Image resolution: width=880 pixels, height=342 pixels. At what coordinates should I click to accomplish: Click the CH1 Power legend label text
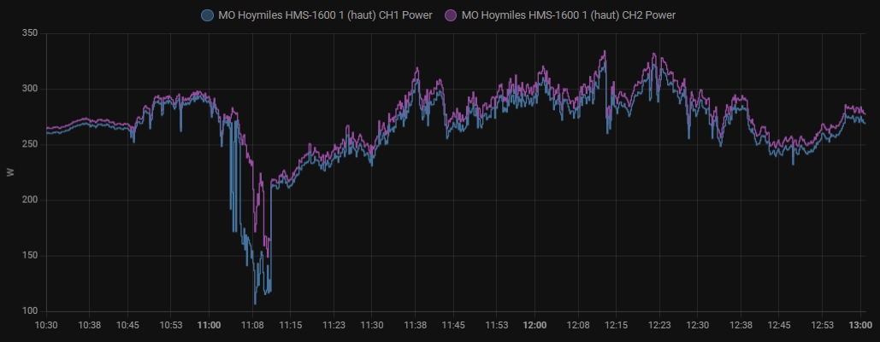click(325, 14)
